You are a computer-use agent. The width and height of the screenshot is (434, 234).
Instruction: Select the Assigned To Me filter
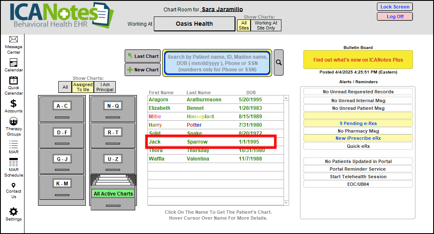(x=83, y=87)
